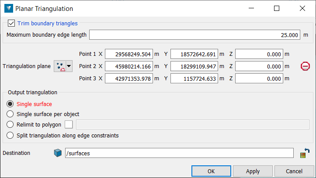Expand the triangulation plane mode dropdown arrow

click(69, 67)
